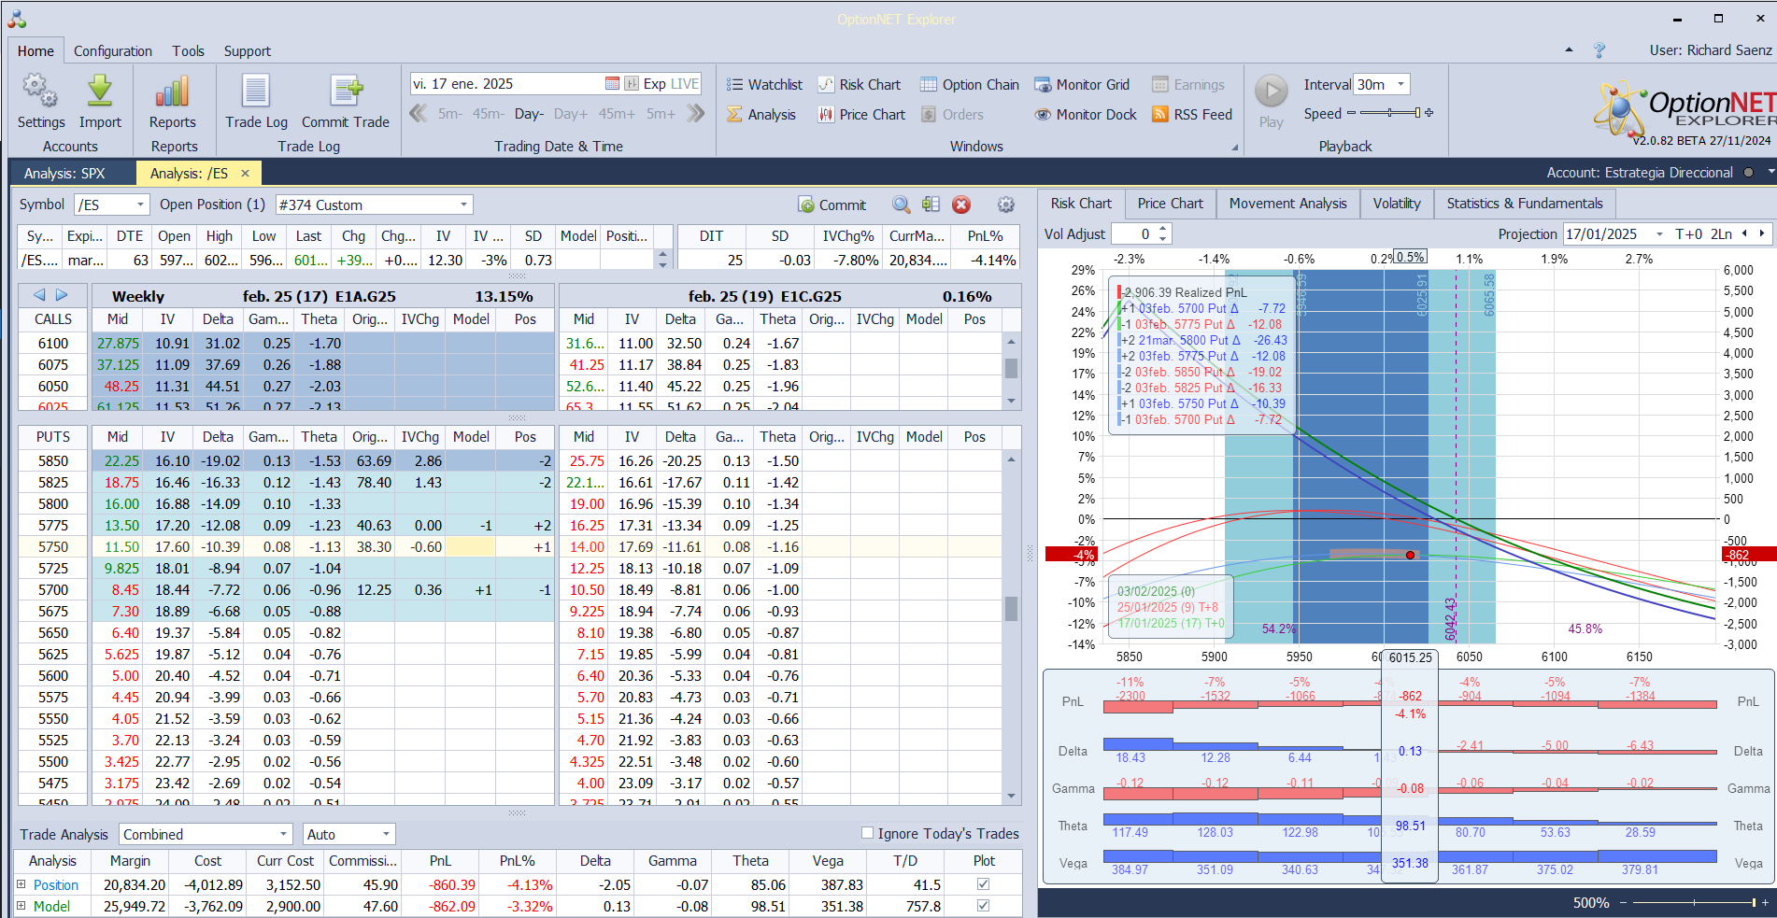Go to the previous expiration with left arrow
The width and height of the screenshot is (1777, 918).
[39, 295]
